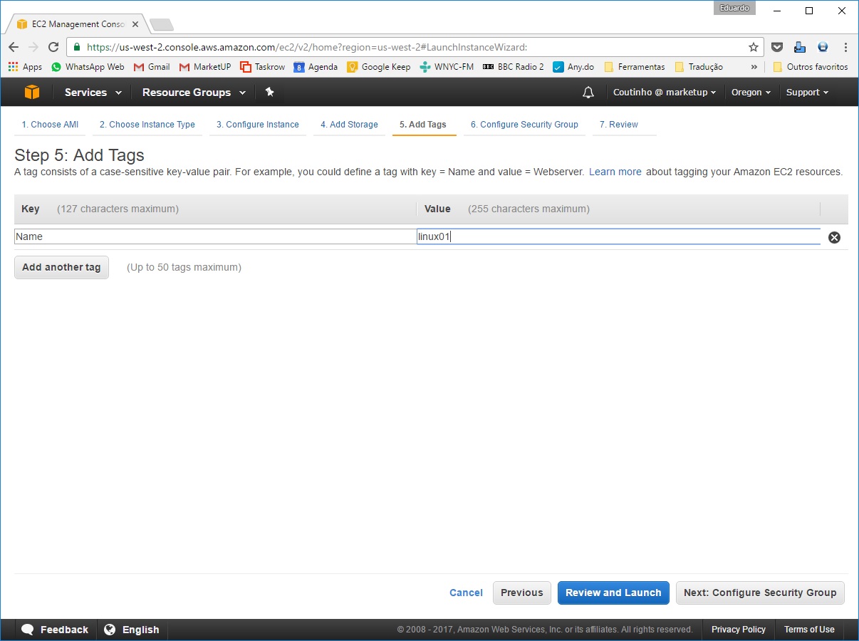Open the Privacy Policy link
The image size is (859, 641).
click(739, 630)
